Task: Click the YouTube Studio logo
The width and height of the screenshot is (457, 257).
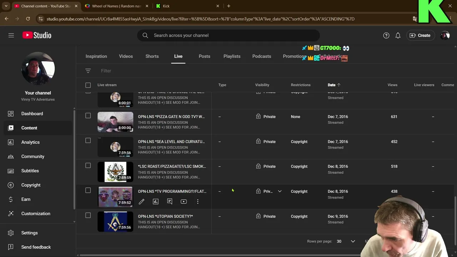Action: point(37,35)
